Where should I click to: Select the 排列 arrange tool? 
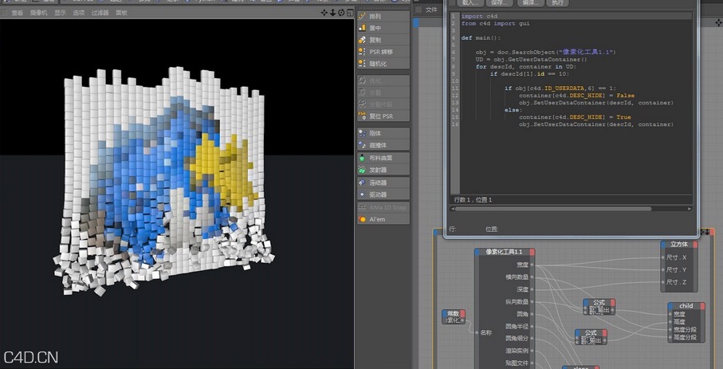click(383, 16)
